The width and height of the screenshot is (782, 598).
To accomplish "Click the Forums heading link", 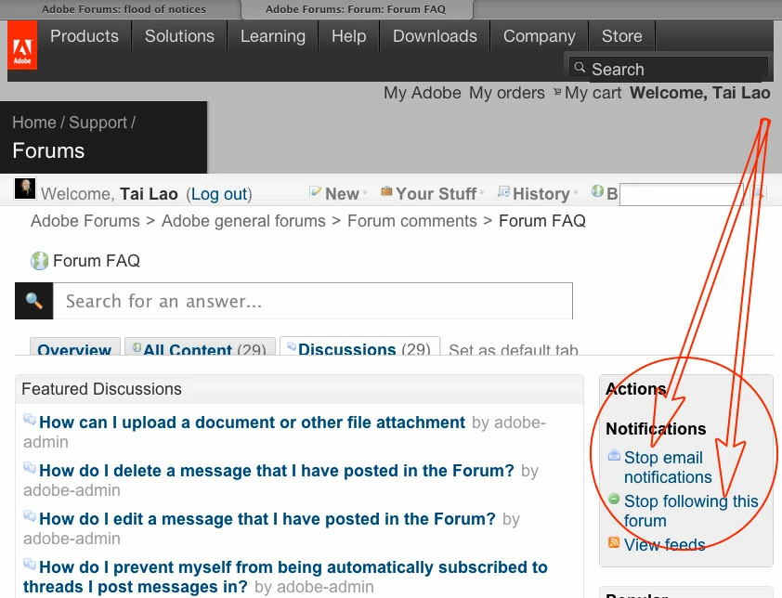I will tap(48, 150).
